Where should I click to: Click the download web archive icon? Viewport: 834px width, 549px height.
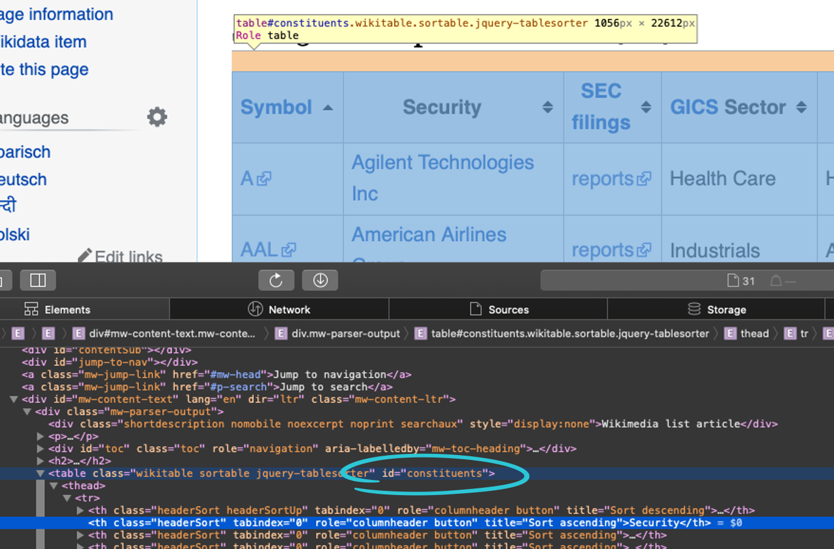click(320, 280)
